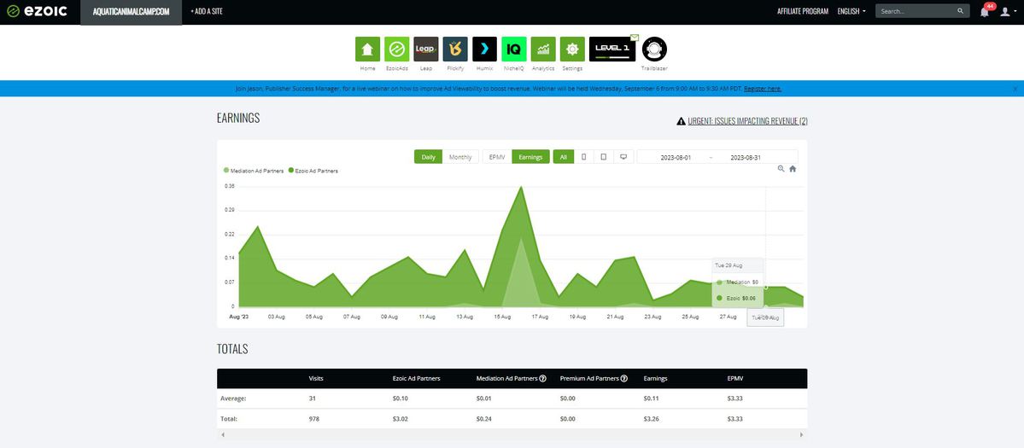Screen dimensions: 1024x448
Task: Click the 15 Aug axis label
Action: coord(502,317)
